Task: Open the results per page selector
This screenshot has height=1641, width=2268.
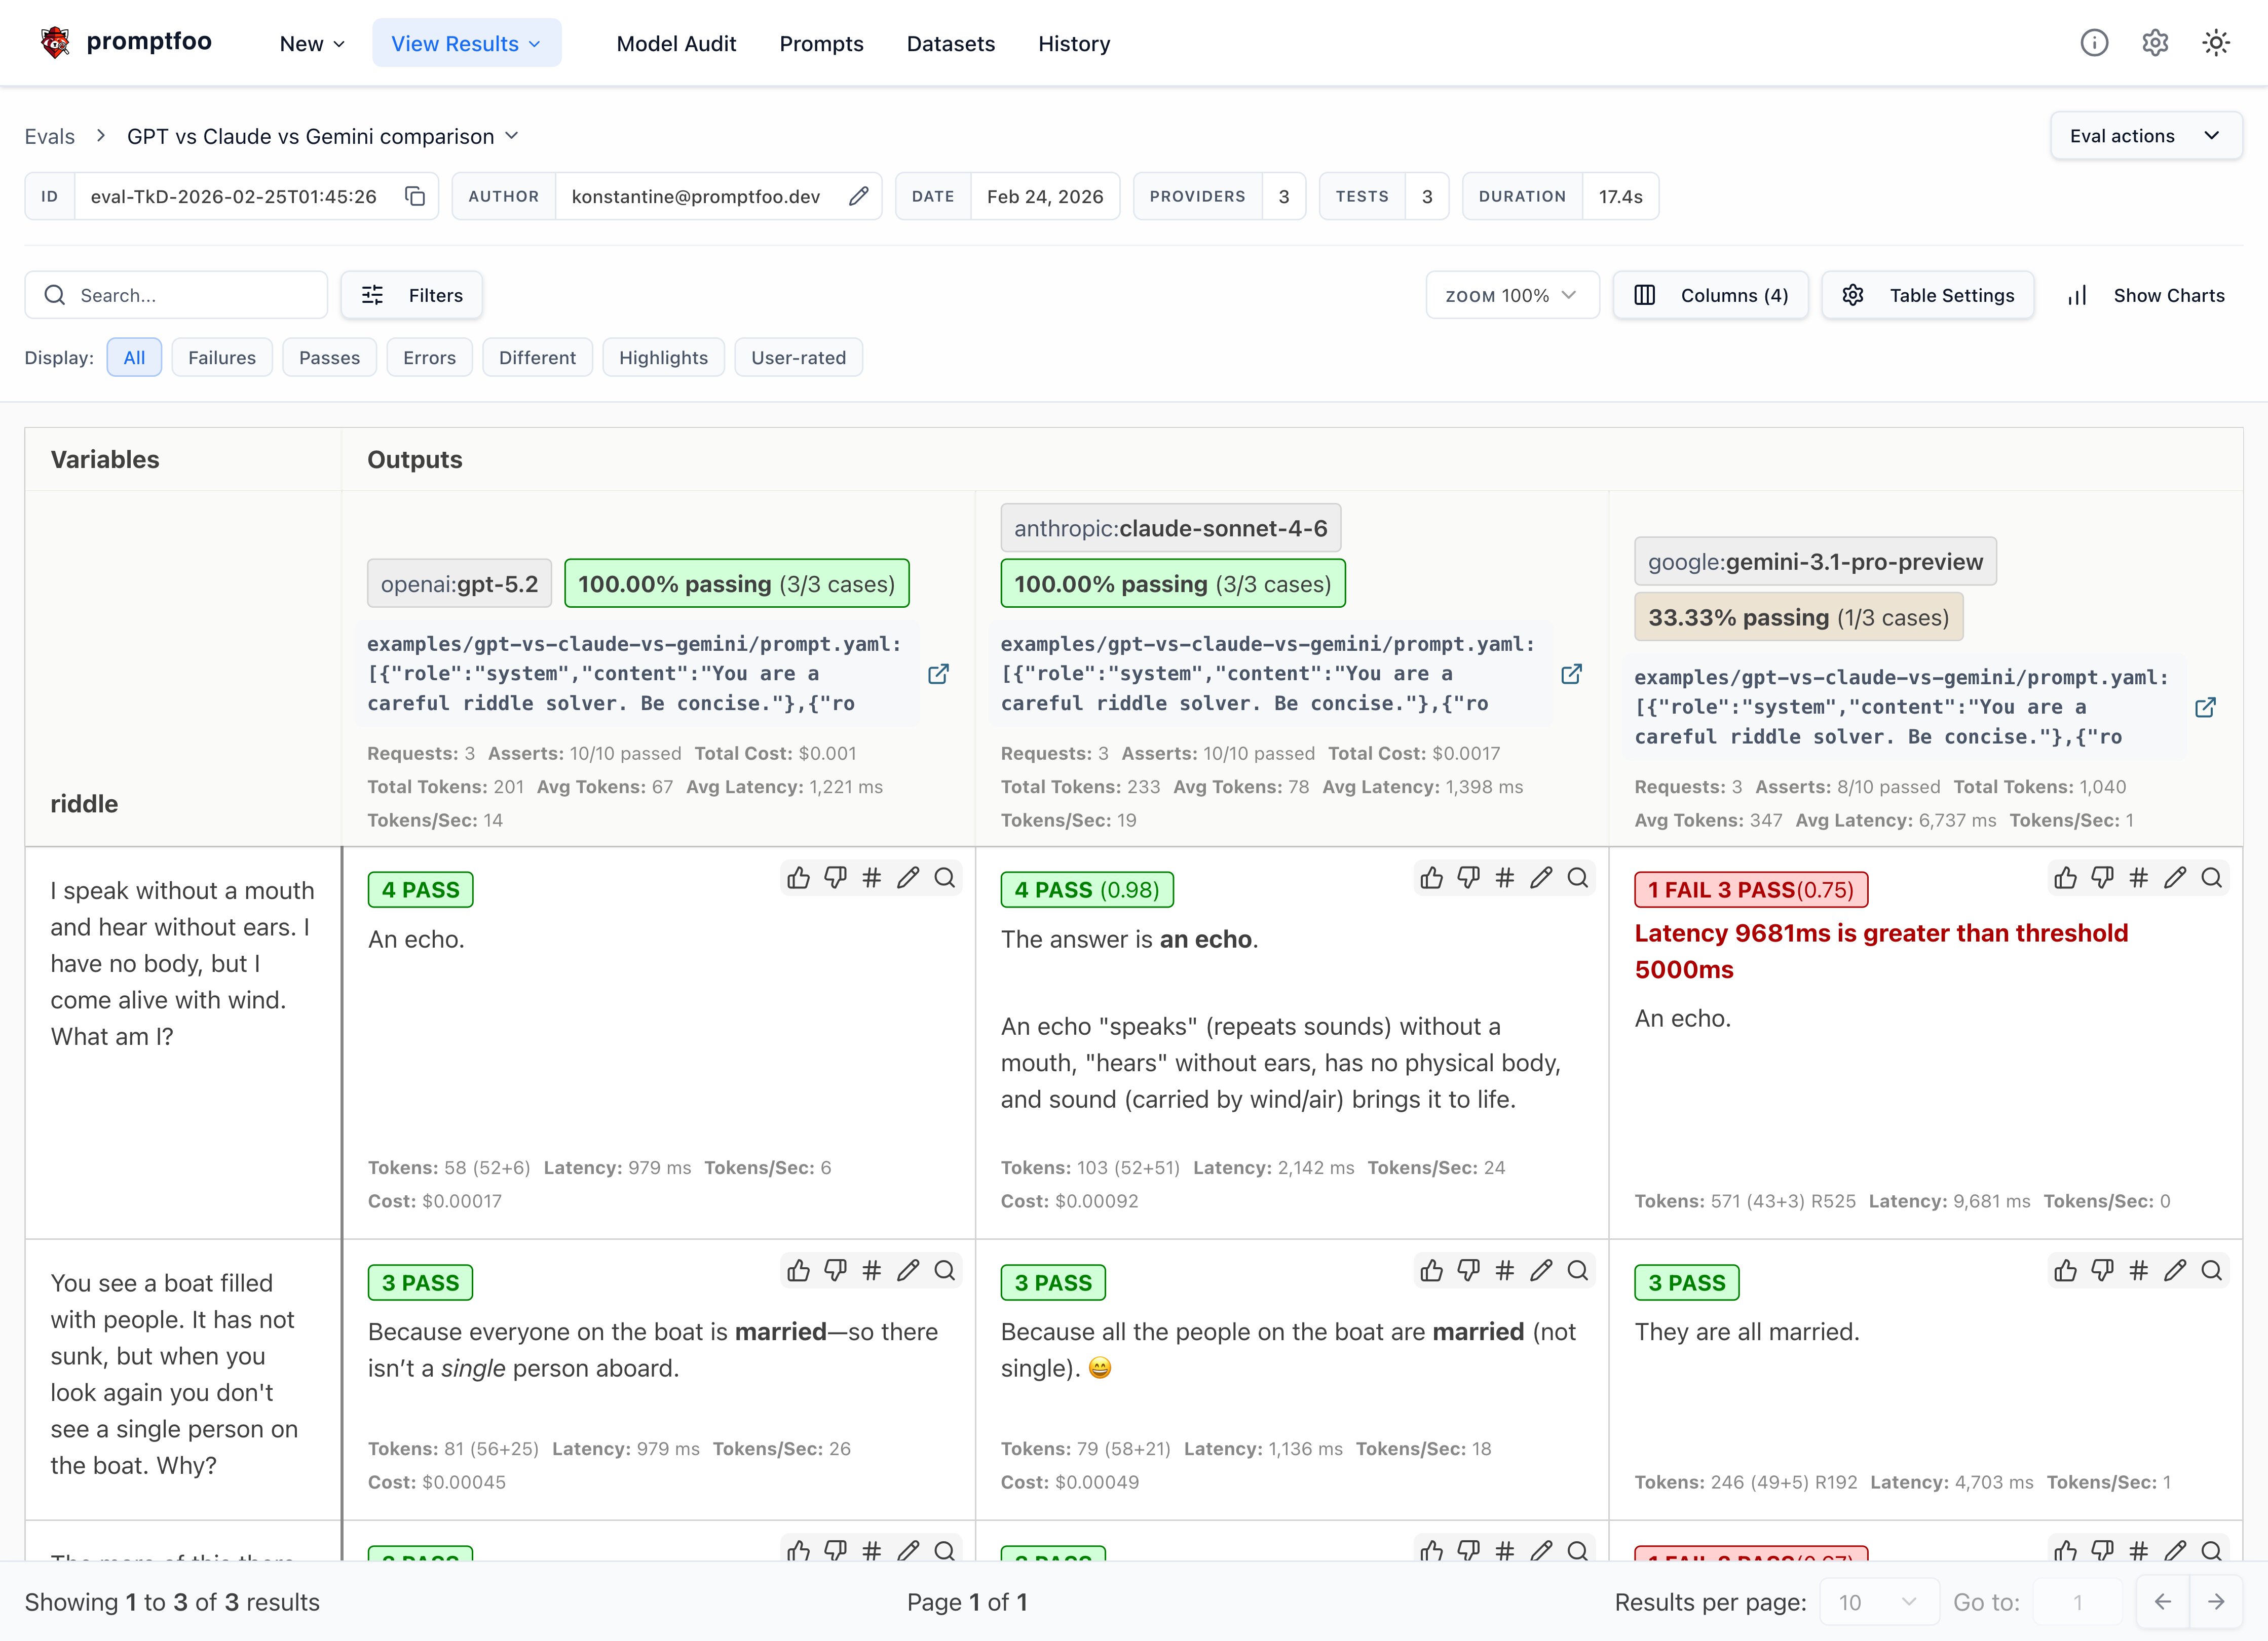Action: [1878, 1602]
